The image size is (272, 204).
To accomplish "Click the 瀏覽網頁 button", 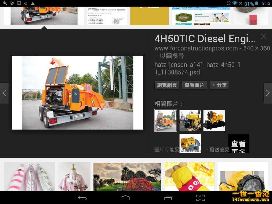I will coord(167,85).
